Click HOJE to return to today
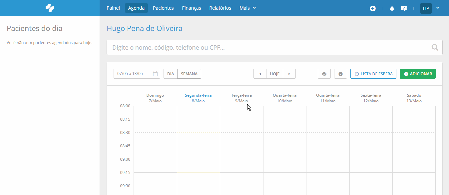 274,73
